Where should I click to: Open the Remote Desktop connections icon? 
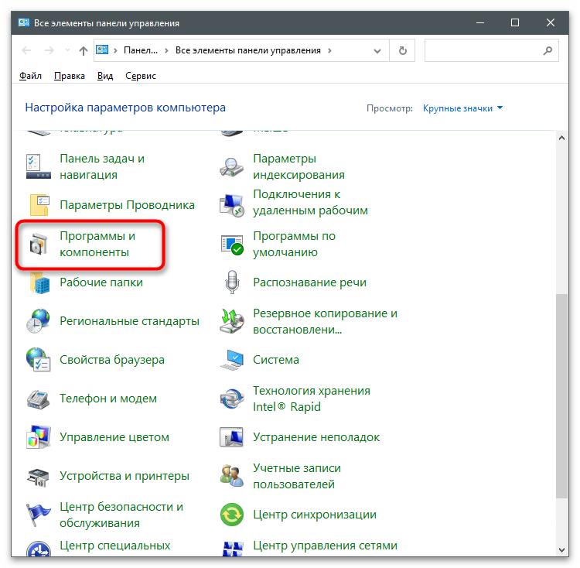231,206
